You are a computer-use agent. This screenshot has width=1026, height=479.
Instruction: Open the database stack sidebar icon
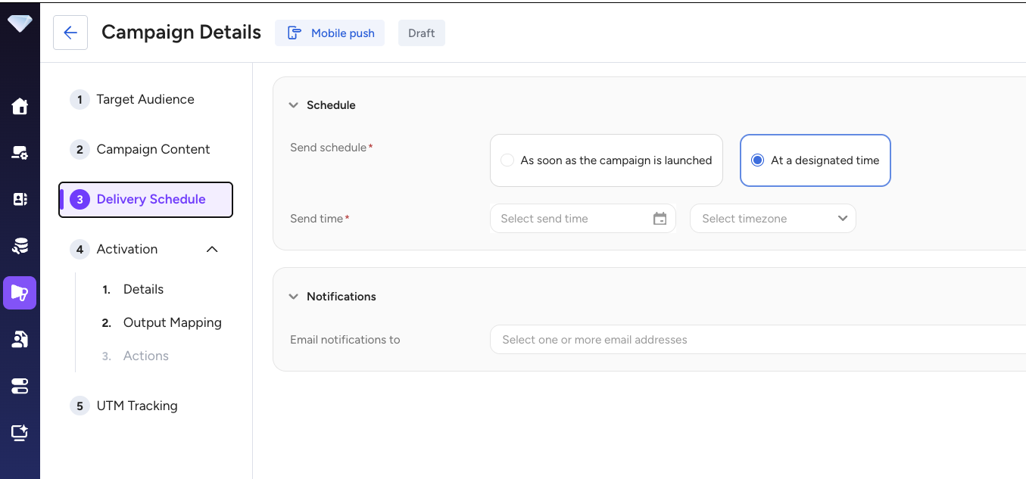tap(20, 246)
